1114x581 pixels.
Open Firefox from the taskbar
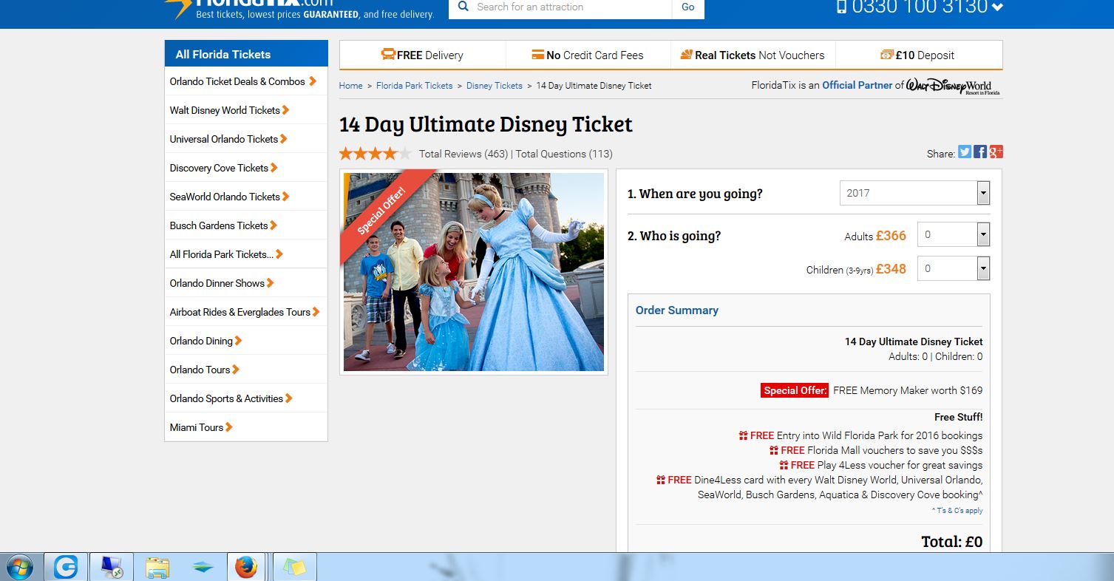(246, 567)
